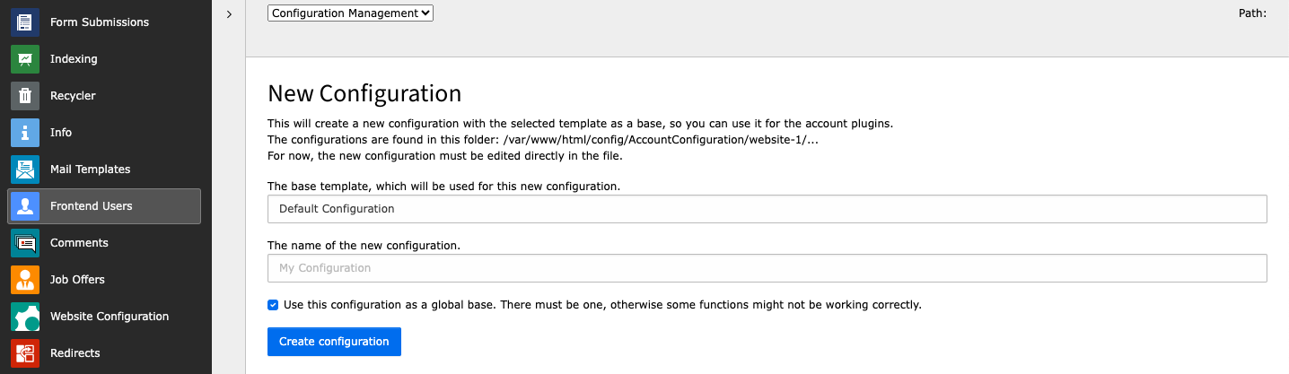
Task: Open the Mail Templates envelope icon
Action: click(25, 169)
